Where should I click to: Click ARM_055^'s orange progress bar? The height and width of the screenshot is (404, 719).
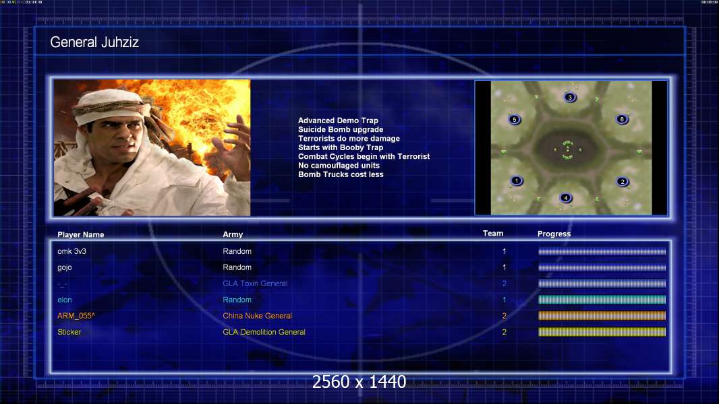tap(602, 316)
